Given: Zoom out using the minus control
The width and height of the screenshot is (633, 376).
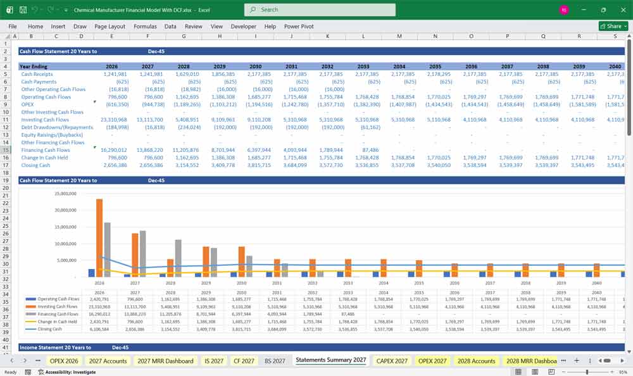Looking at the screenshot, I should [x=563, y=372].
